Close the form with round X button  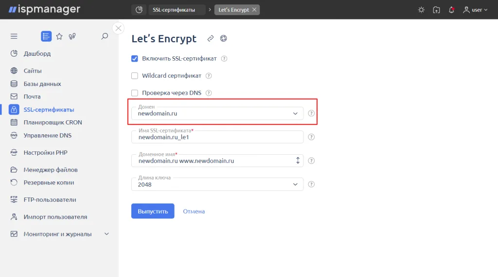[119, 28]
